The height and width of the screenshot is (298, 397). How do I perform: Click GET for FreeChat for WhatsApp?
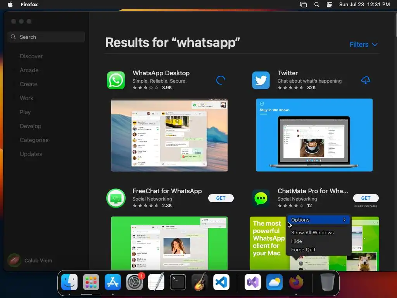pos(221,198)
